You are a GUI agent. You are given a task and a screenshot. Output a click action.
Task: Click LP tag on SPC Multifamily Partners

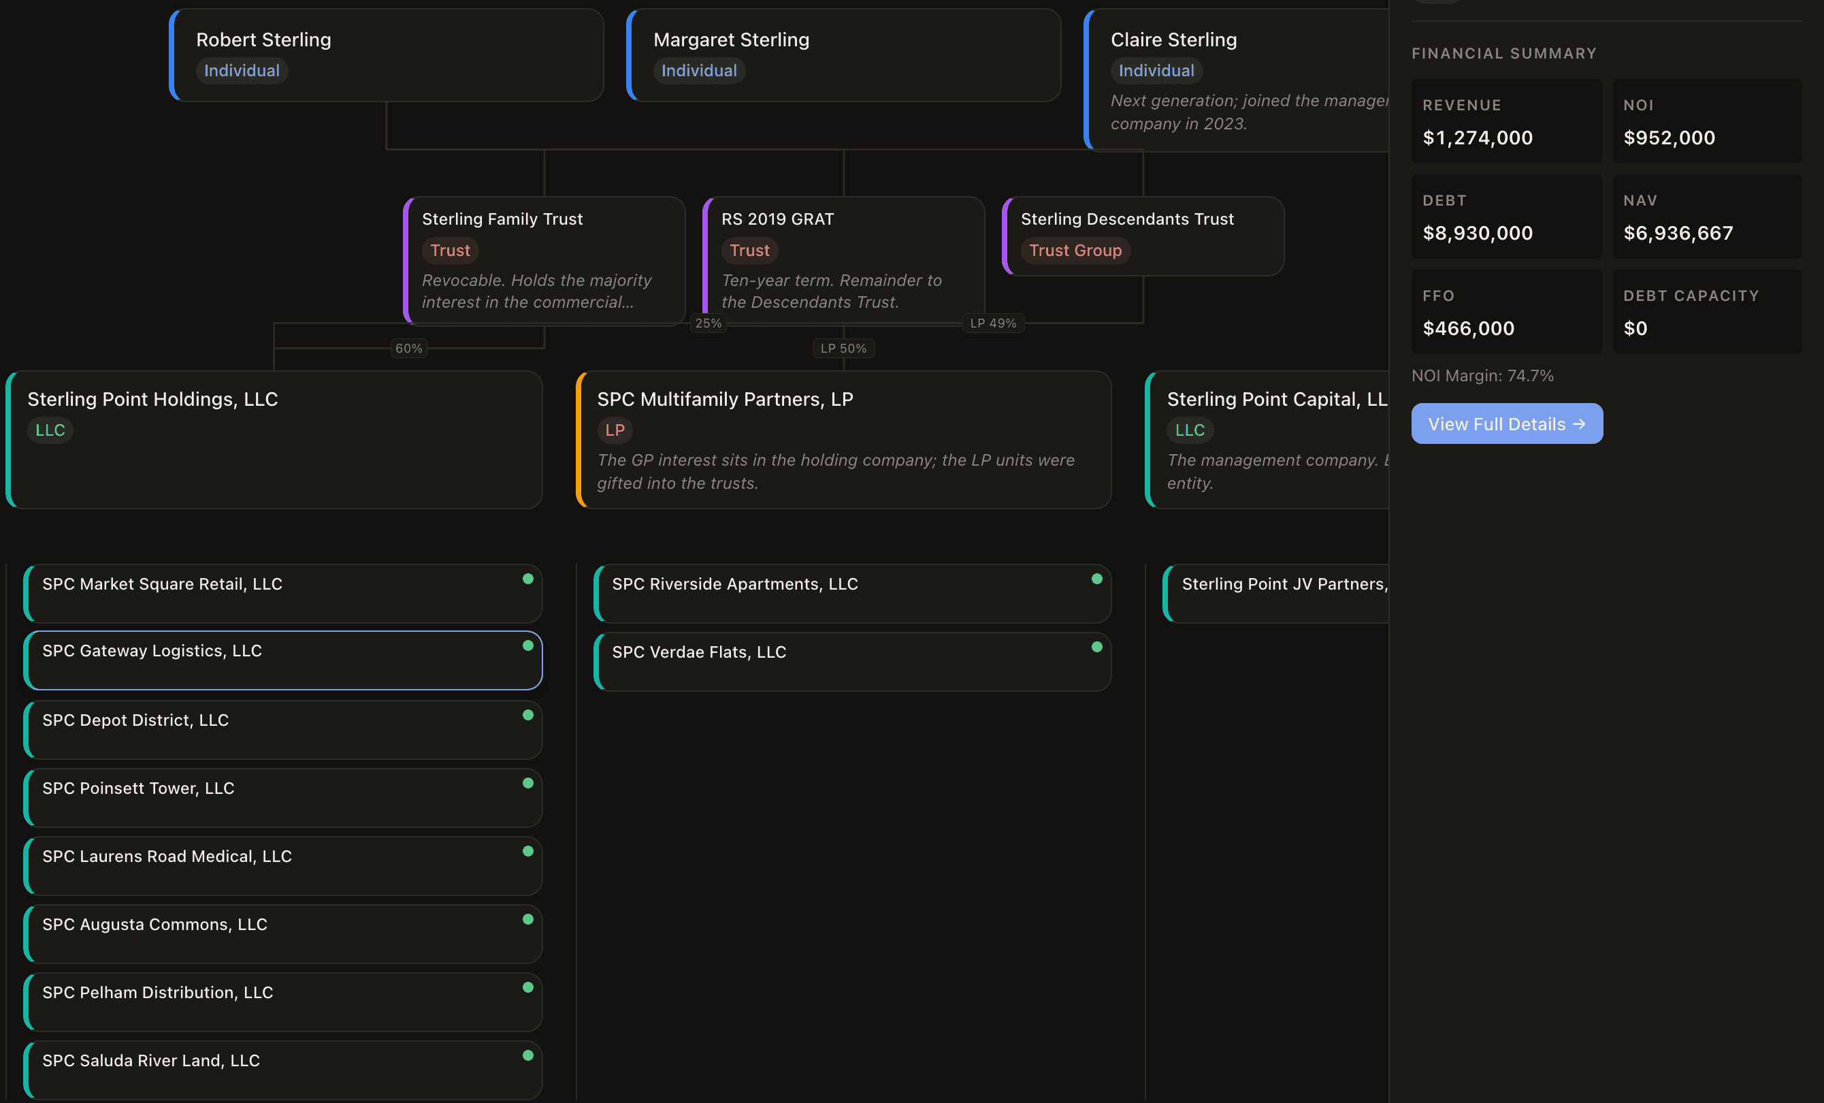[615, 430]
